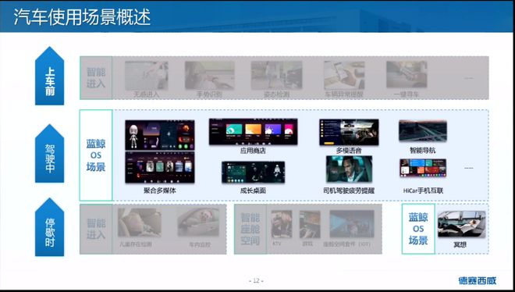Screen dimensions: 515x292
Task: Open the 儿童存在检测 thumbnail image
Action: point(140,223)
